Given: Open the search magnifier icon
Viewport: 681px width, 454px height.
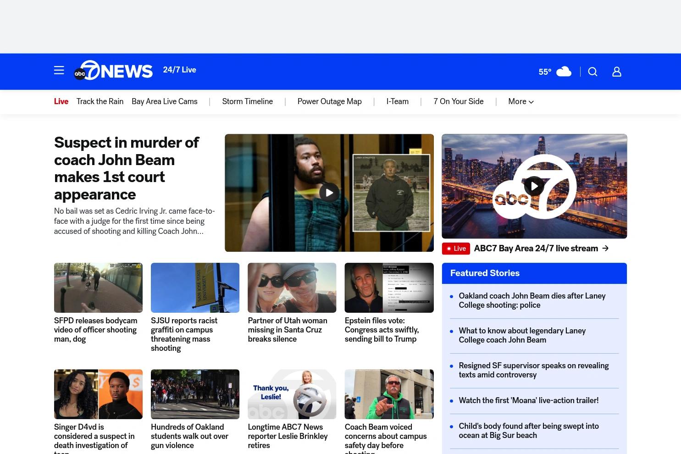Looking at the screenshot, I should (593, 72).
